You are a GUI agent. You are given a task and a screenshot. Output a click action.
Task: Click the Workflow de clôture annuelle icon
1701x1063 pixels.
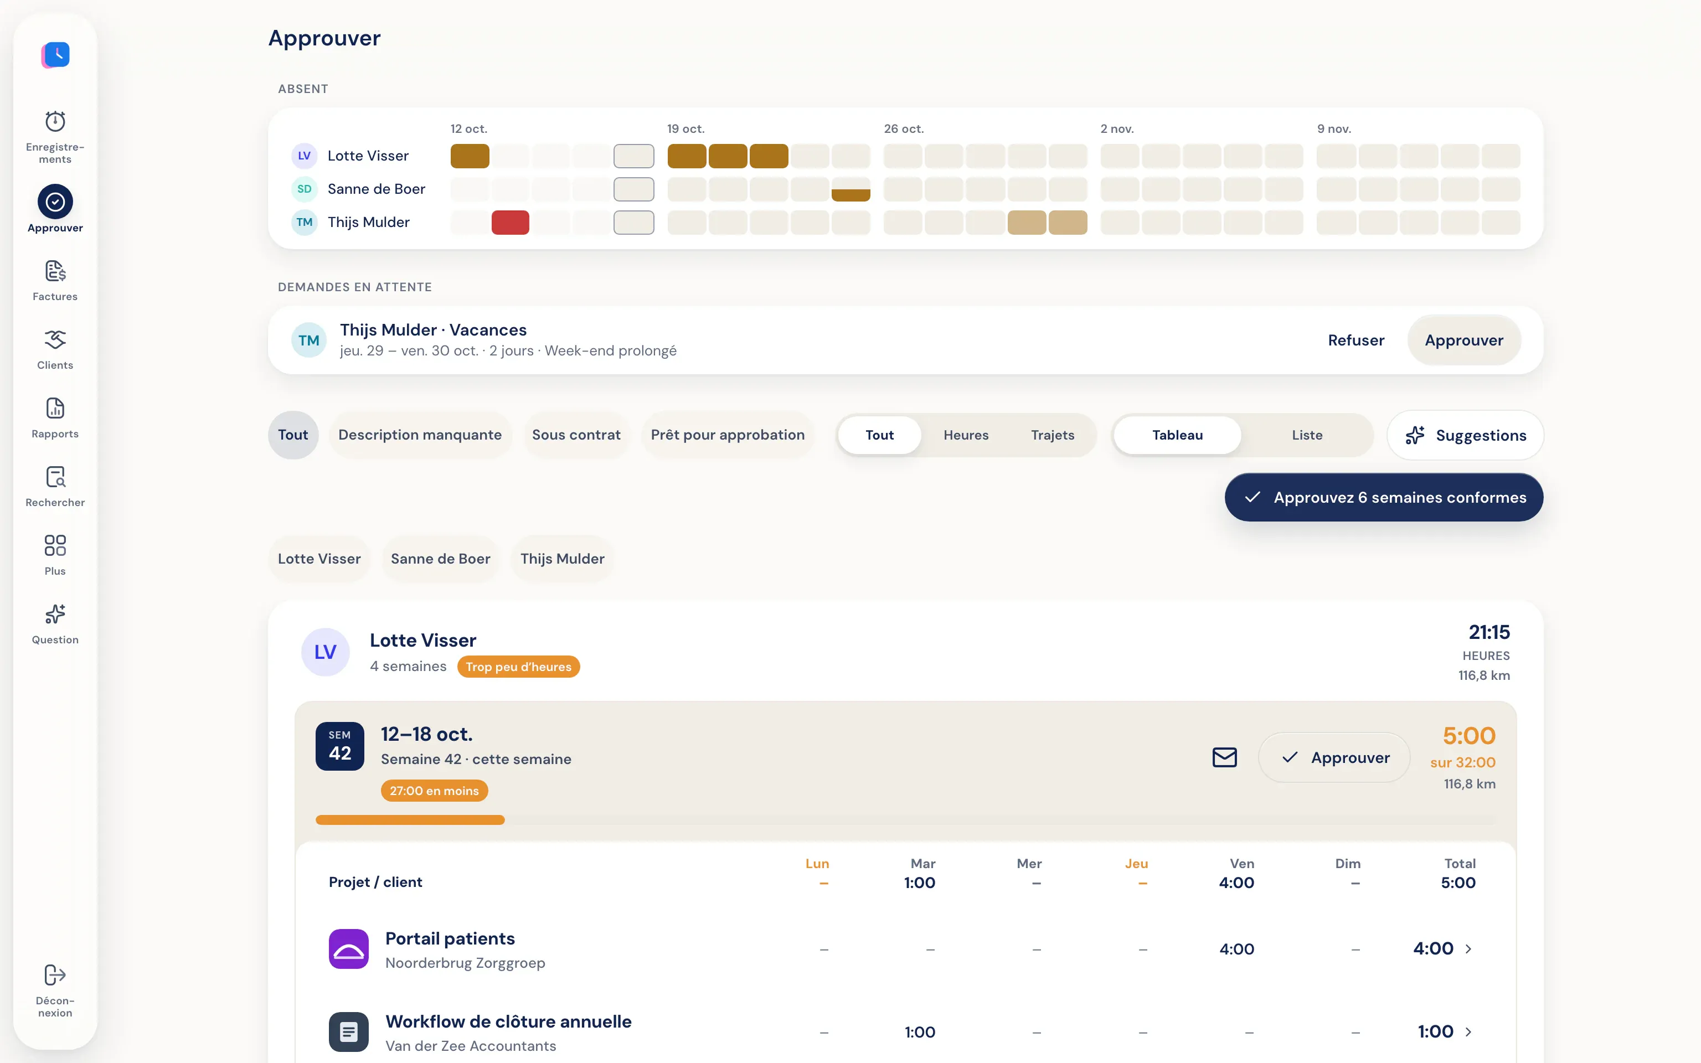click(349, 1032)
